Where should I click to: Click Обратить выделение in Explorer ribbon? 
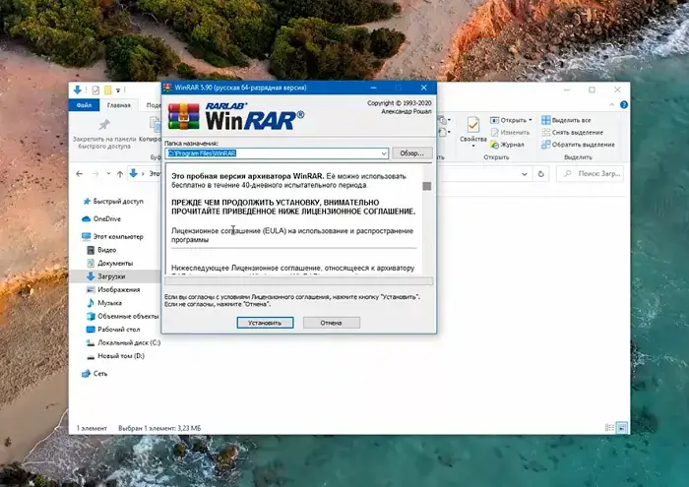[578, 145]
